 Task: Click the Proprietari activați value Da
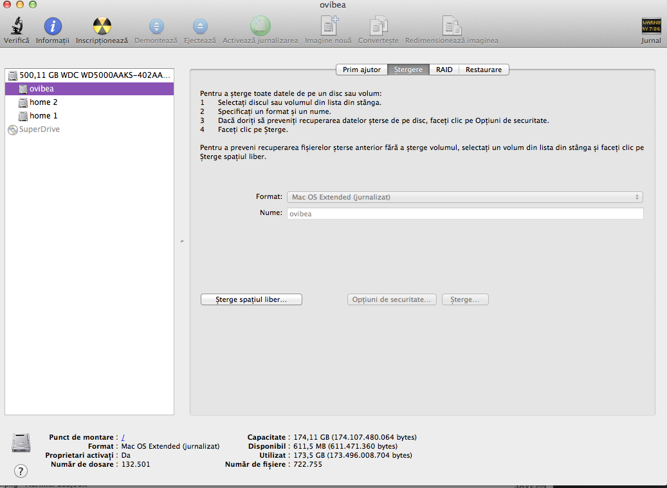[126, 455]
